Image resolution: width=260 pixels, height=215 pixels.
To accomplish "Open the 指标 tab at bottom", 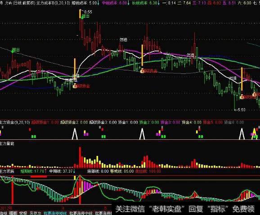I will coord(4,213).
